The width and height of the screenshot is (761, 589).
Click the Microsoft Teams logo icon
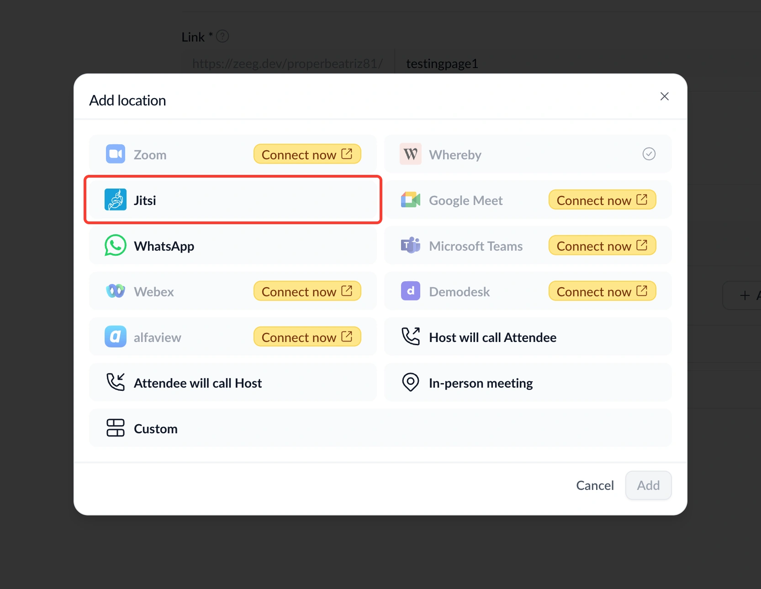point(411,245)
